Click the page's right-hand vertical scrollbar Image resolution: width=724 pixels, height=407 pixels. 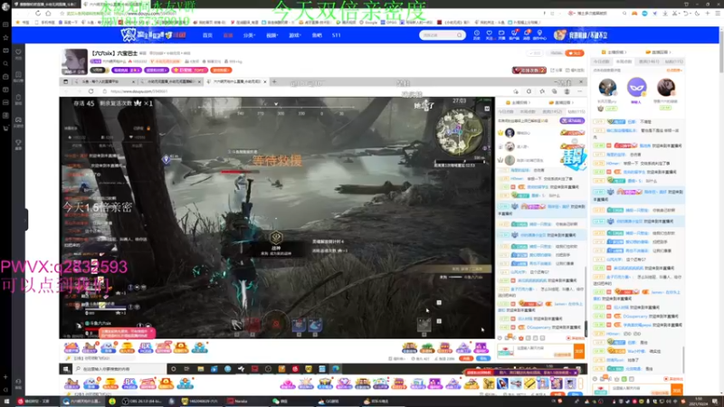tap(721, 51)
